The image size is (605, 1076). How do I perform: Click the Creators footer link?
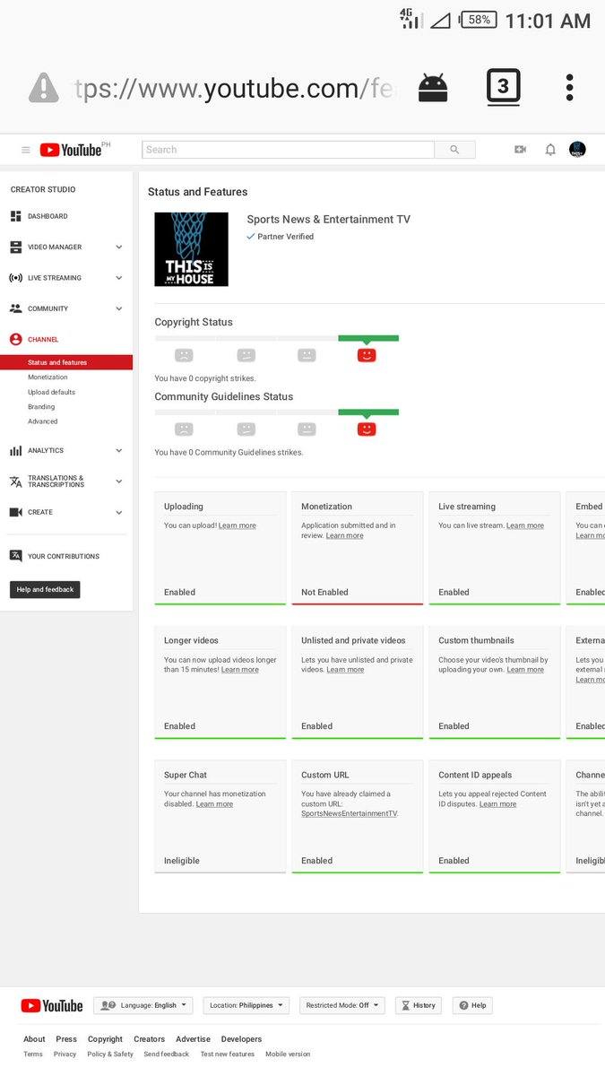(150, 1039)
